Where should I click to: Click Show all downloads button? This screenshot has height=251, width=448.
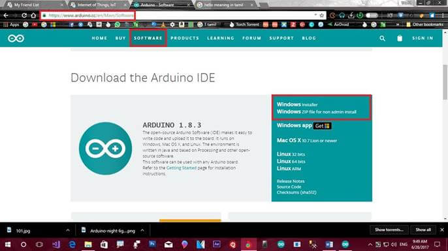point(423,229)
